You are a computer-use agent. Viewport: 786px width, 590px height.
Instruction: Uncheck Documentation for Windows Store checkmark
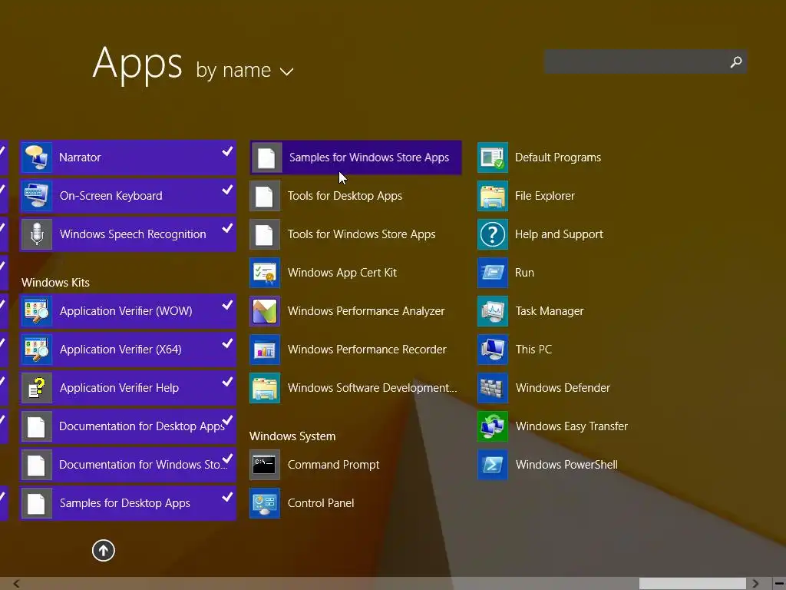[x=227, y=459]
